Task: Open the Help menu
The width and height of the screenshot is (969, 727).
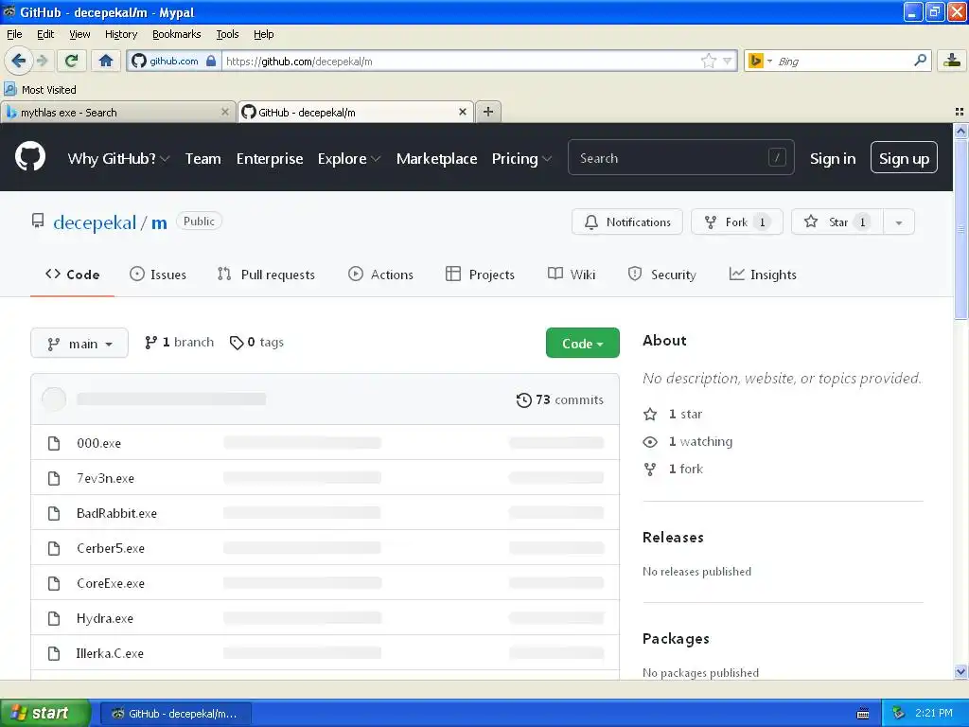Action: [263, 34]
